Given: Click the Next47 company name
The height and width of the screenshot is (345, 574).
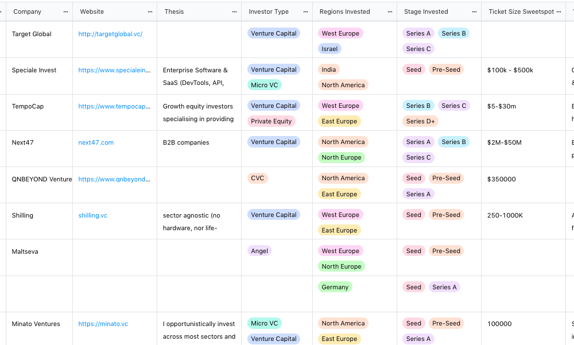Looking at the screenshot, I should 22,142.
